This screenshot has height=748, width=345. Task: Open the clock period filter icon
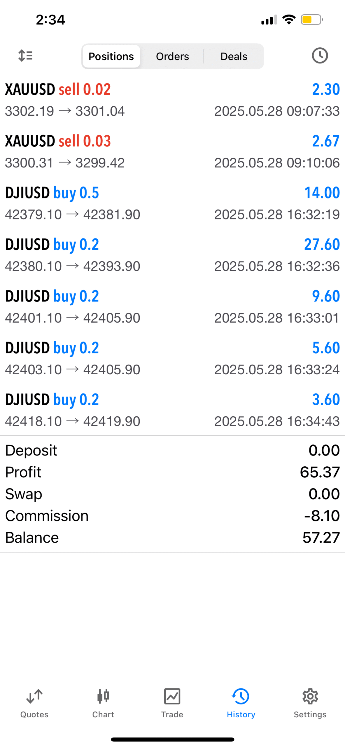pos(320,56)
